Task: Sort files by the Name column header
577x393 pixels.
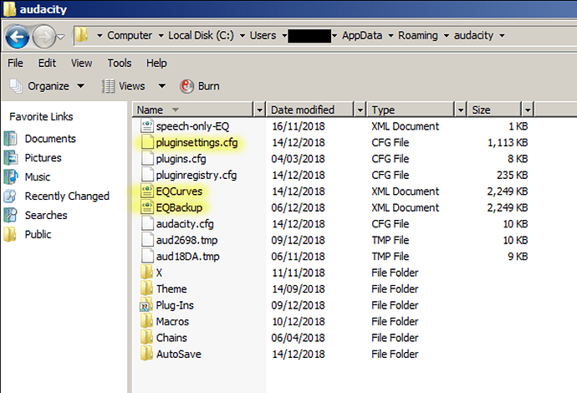Action: click(x=193, y=110)
